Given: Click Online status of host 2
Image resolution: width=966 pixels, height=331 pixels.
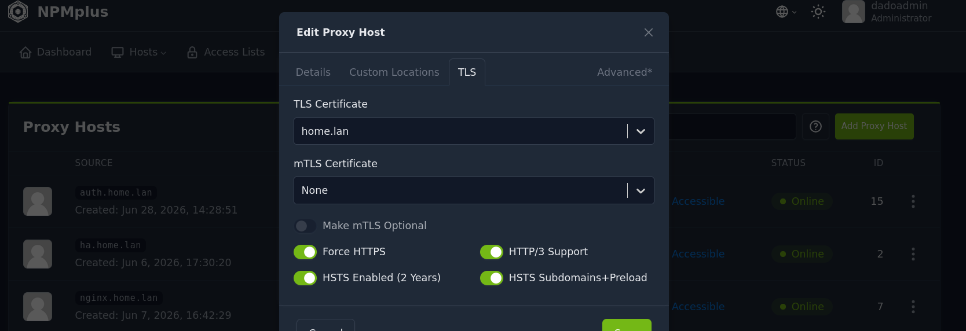Looking at the screenshot, I should (x=802, y=254).
